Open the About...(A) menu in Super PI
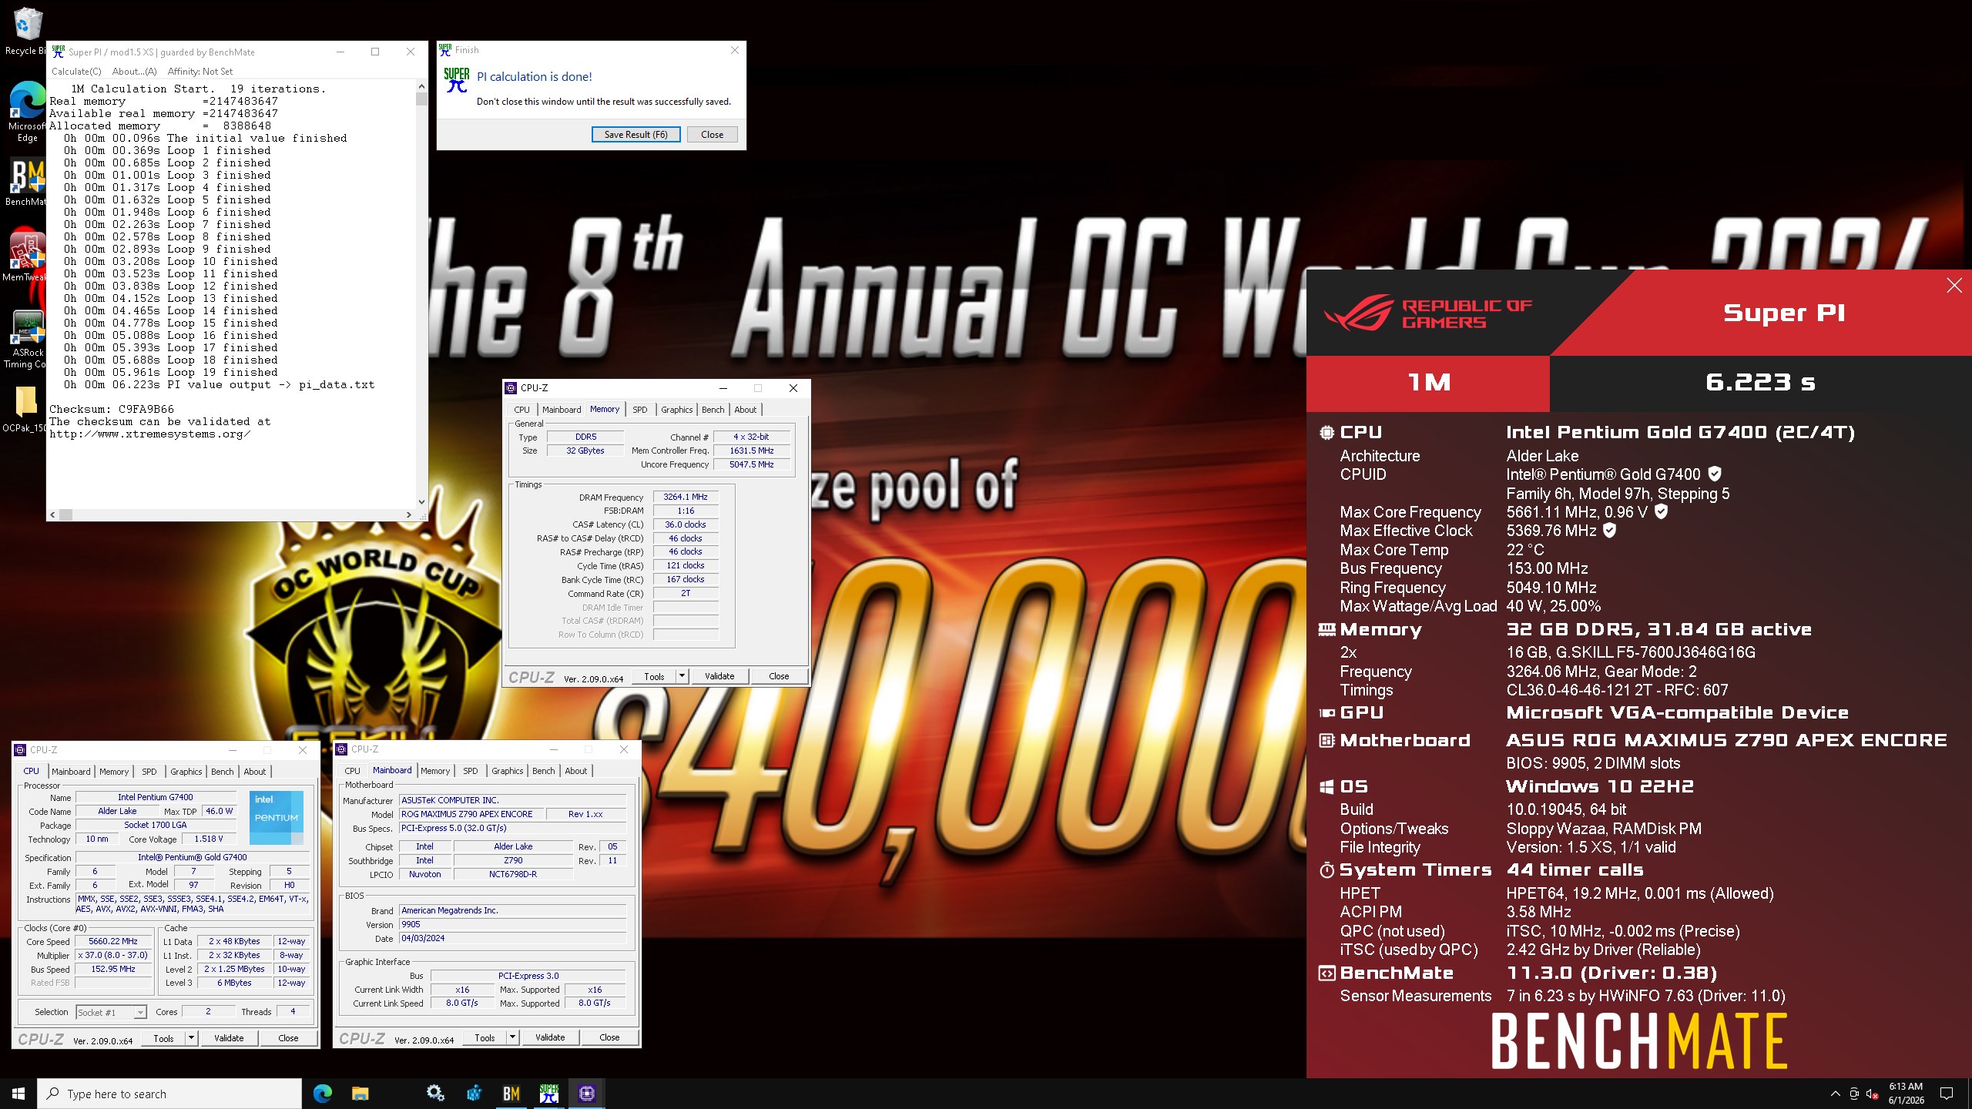The image size is (1972, 1109). pos(134,72)
